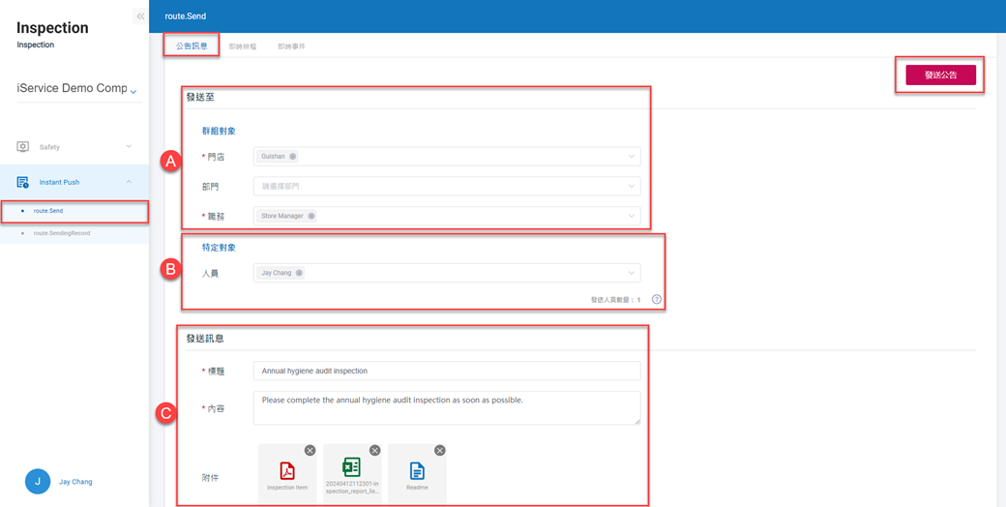
Task: Open the Inspection Item PDF attachment
Action: click(x=287, y=471)
